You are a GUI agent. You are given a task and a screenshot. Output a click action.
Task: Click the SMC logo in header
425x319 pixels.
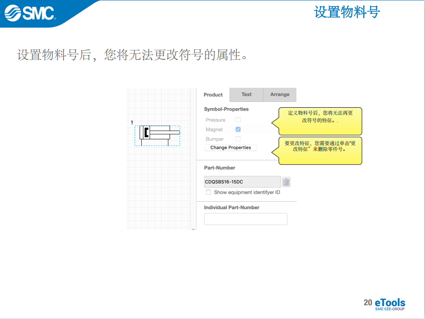[x=30, y=13]
